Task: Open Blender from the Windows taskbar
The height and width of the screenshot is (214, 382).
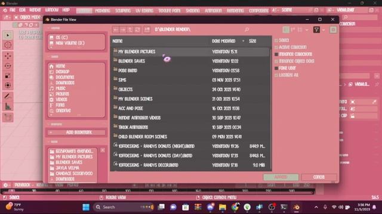Action: pyautogui.click(x=296, y=207)
